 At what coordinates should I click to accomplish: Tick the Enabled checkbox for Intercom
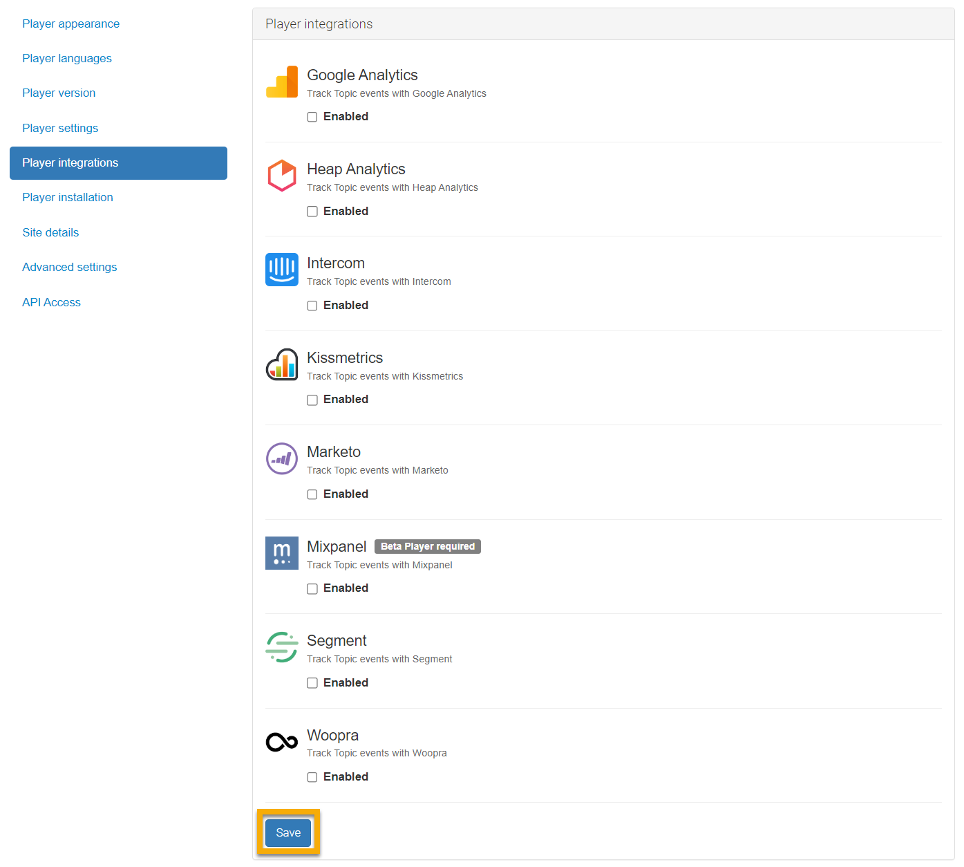[x=312, y=306]
